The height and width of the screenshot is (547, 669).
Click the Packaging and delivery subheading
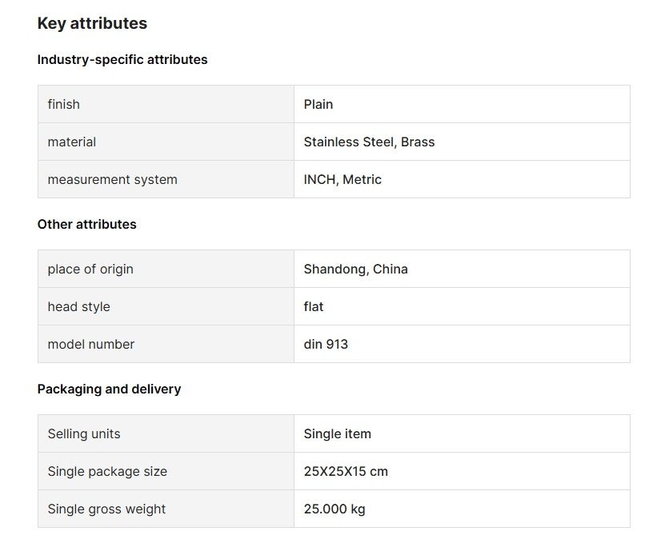click(x=109, y=389)
